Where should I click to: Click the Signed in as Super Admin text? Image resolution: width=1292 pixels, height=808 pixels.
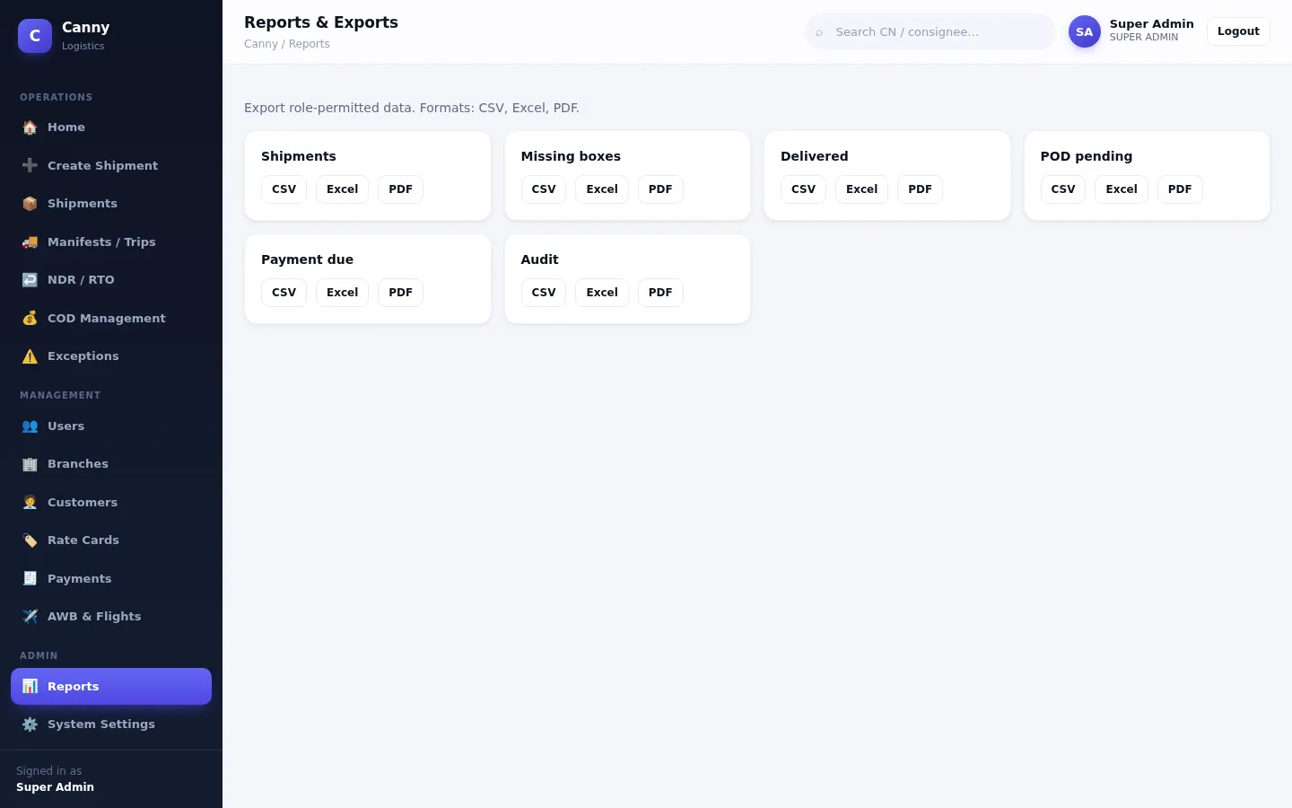[55, 779]
